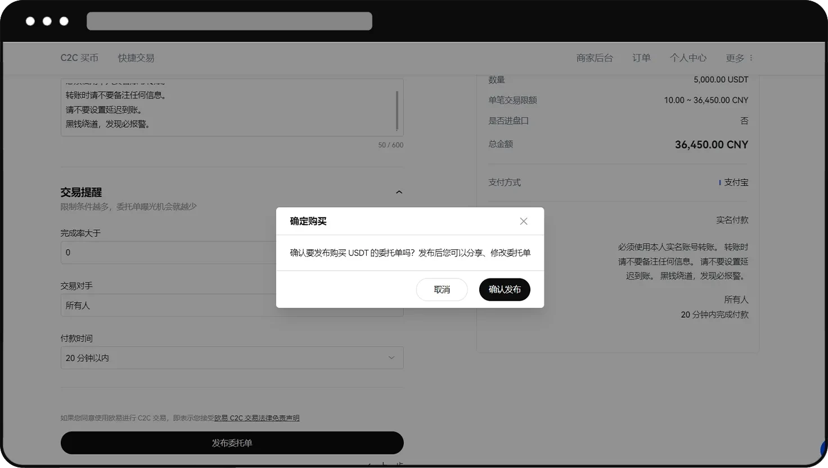
Task: Click the remarks text area scrollbar
Action: [397, 111]
